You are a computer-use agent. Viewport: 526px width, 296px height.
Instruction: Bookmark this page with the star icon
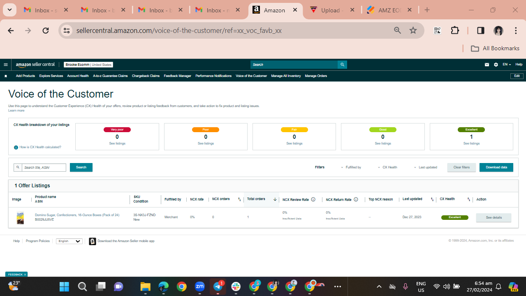413,30
